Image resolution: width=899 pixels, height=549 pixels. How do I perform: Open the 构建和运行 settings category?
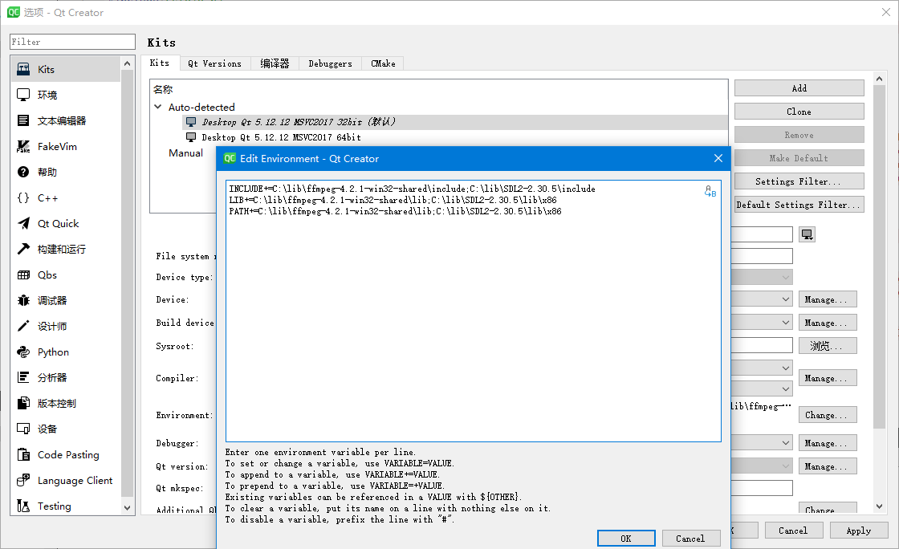coord(65,250)
